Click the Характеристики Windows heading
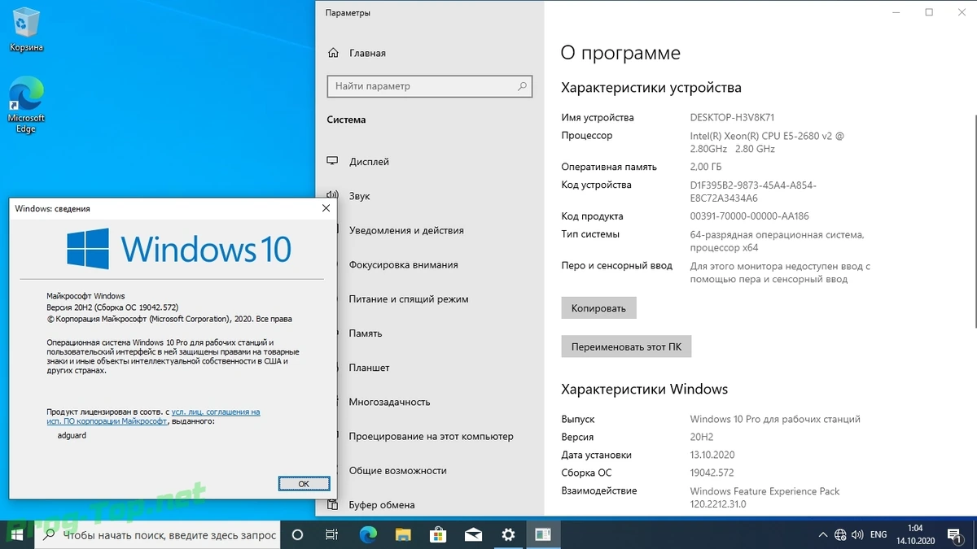977x549 pixels. tap(645, 389)
